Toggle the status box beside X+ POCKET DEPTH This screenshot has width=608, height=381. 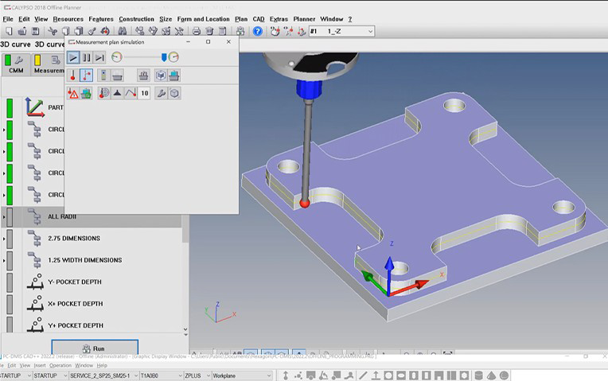coord(10,304)
